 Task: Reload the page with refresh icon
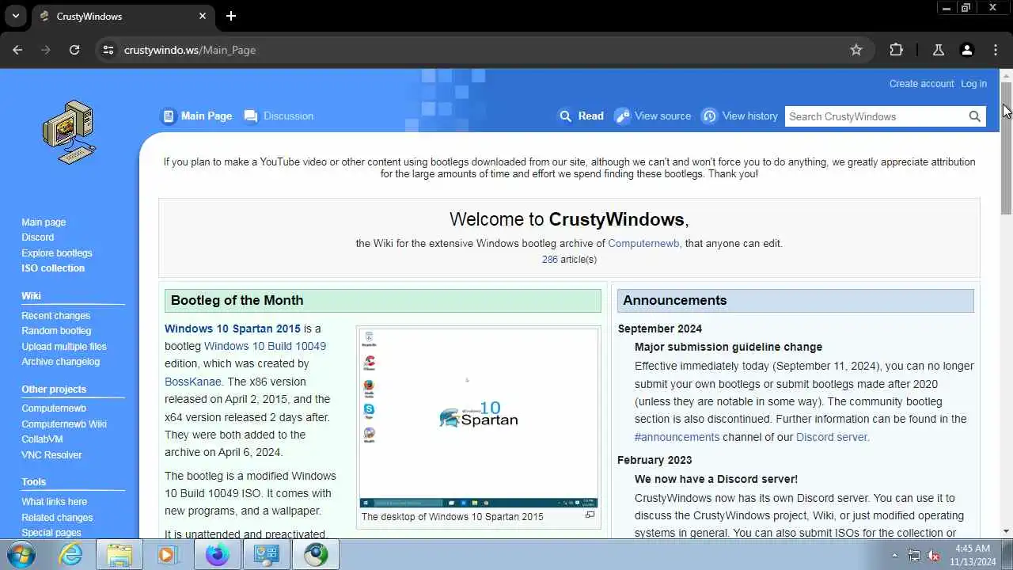click(x=74, y=50)
